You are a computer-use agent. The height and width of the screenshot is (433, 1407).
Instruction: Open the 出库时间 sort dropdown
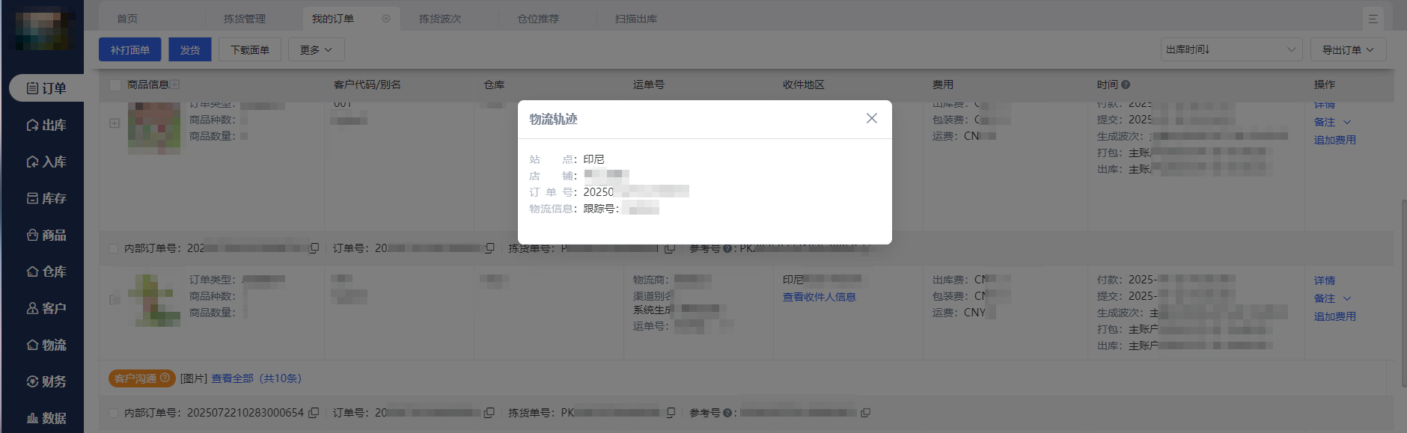coord(1230,50)
